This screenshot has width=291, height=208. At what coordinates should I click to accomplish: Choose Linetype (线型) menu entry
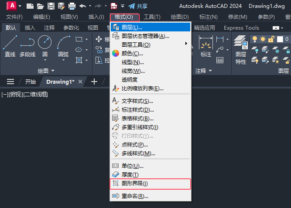pyautogui.click(x=151, y=62)
